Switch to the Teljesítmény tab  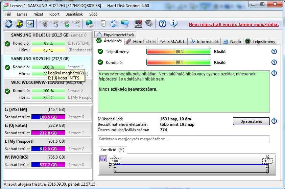tap(260, 42)
